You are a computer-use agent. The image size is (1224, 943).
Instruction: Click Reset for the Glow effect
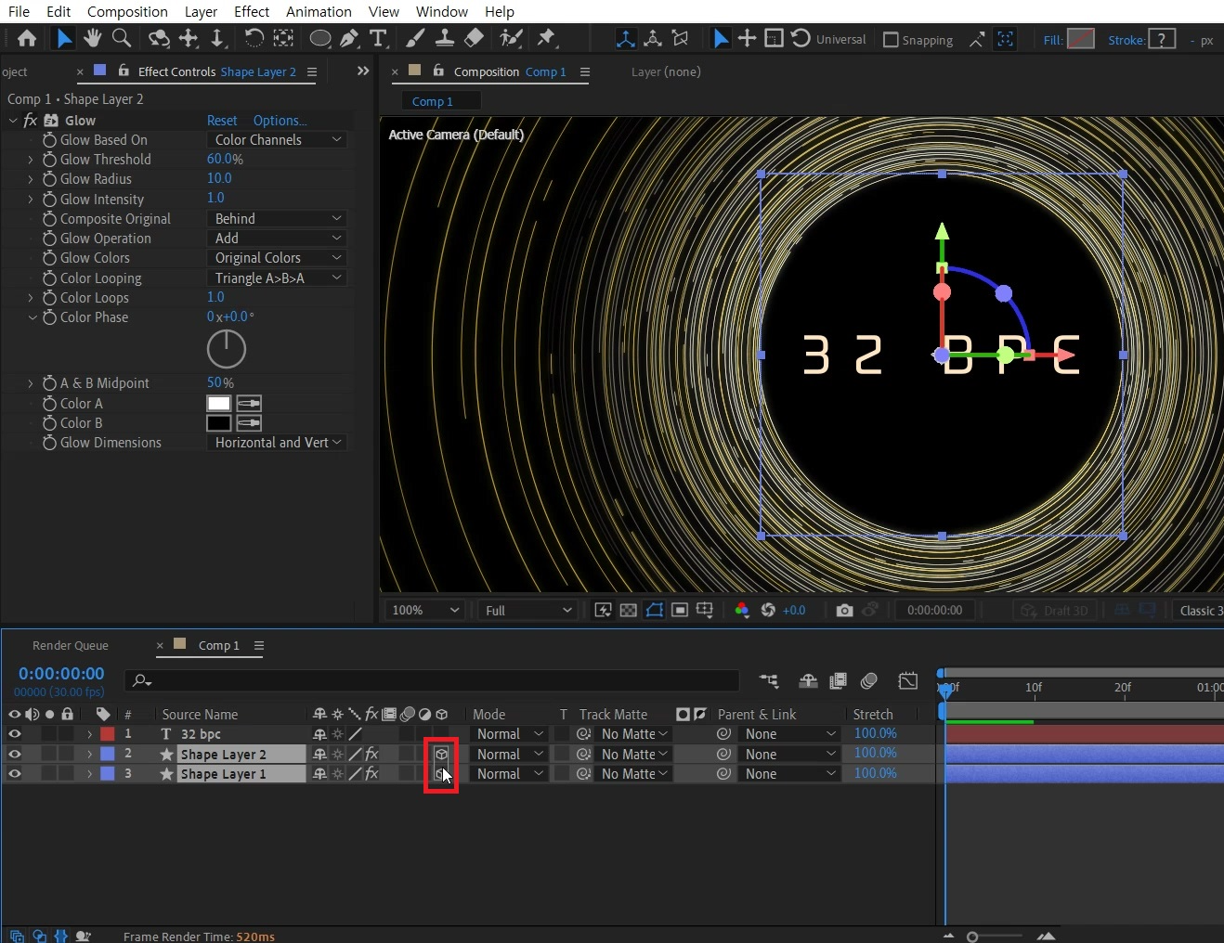click(222, 121)
